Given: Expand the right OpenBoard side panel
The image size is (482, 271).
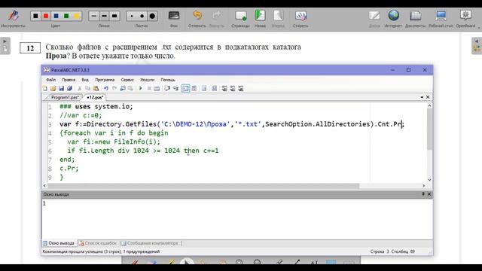Looking at the screenshot, I should coord(477,45).
